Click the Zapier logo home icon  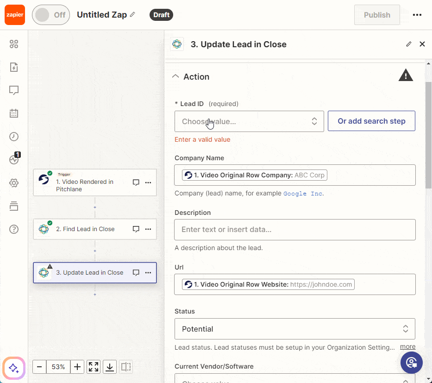(15, 15)
